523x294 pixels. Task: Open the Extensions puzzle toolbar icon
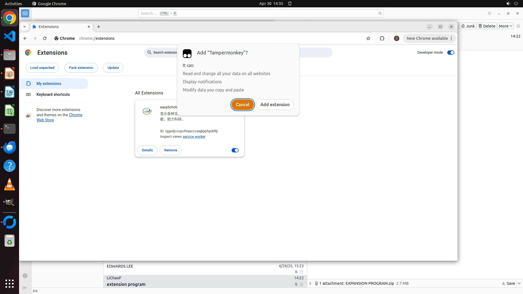pyautogui.click(x=382, y=38)
